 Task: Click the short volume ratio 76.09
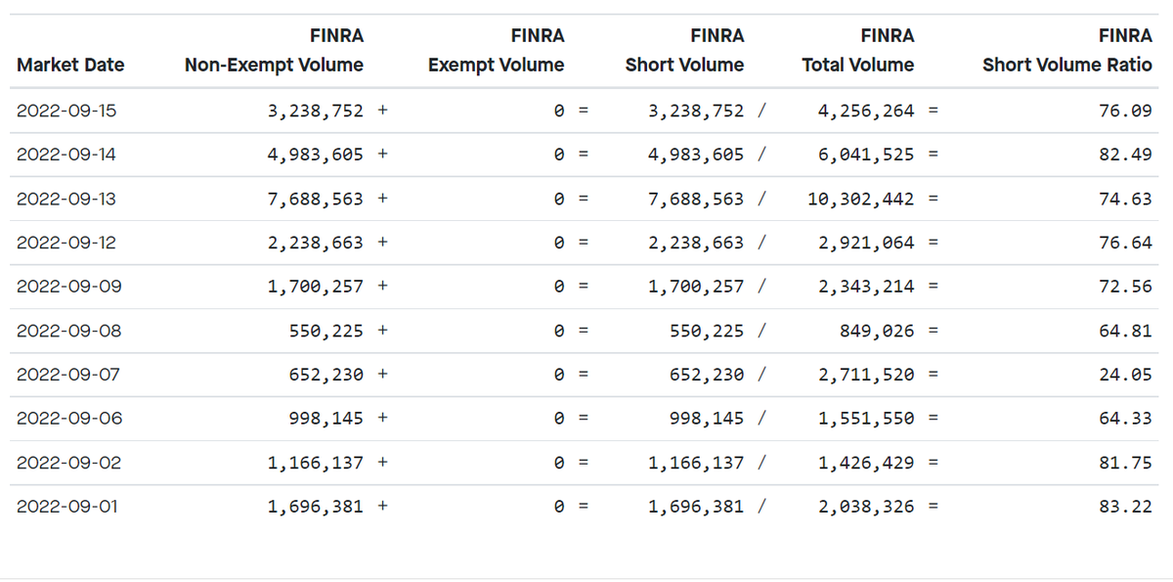[1125, 111]
